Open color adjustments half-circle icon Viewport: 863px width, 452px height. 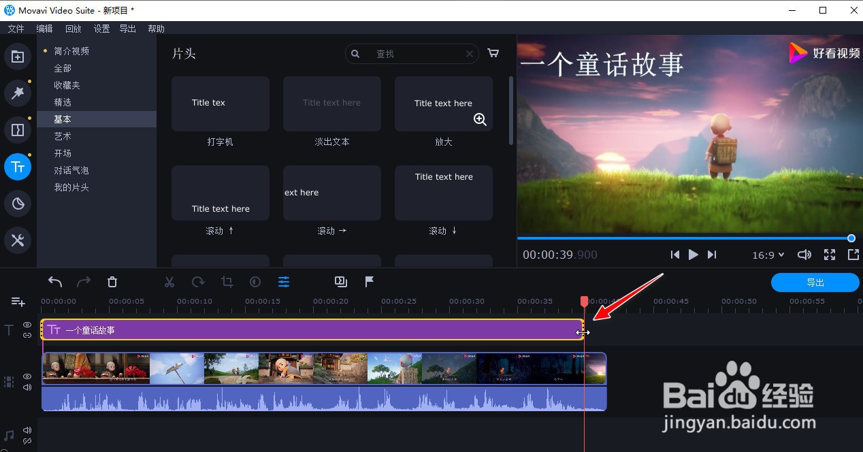coord(255,282)
